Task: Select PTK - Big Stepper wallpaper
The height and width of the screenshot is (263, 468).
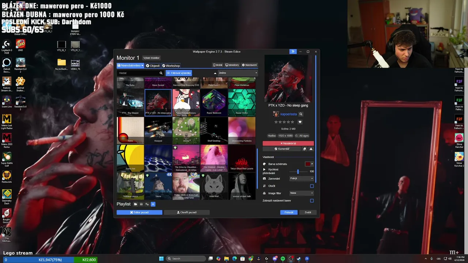Action: [x=130, y=102]
